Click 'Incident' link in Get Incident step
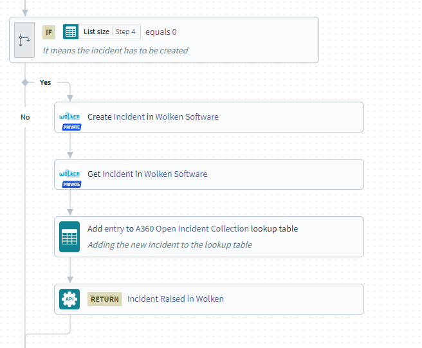This screenshot has width=422, height=348. tap(118, 174)
